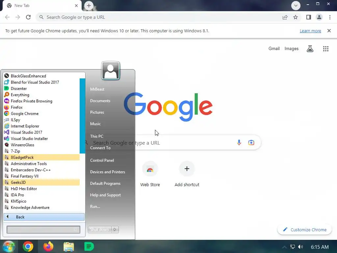Click the share page icon
Image resolution: width=337 pixels, height=253 pixels.
tap(285, 17)
